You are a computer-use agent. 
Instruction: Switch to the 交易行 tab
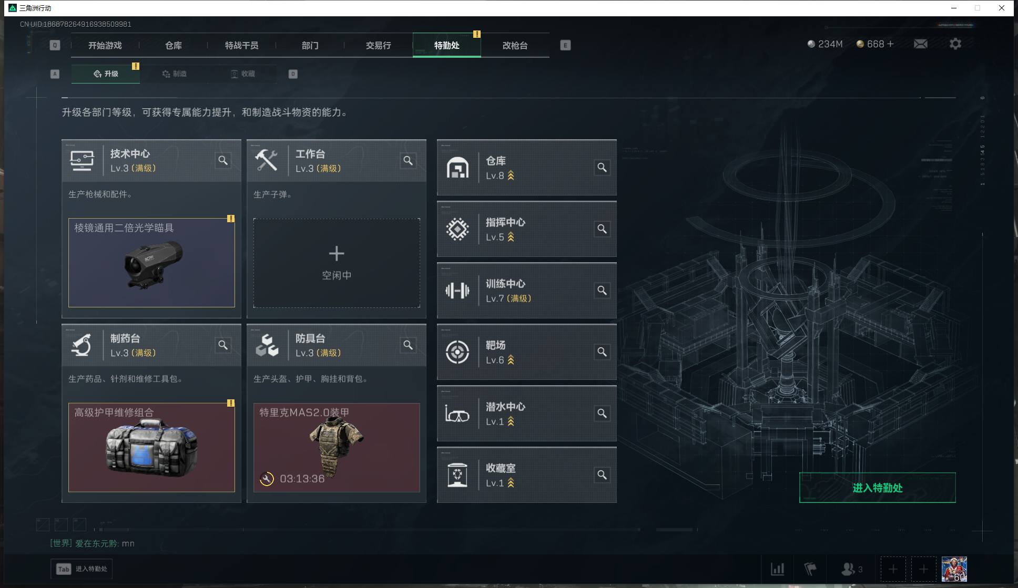[379, 46]
